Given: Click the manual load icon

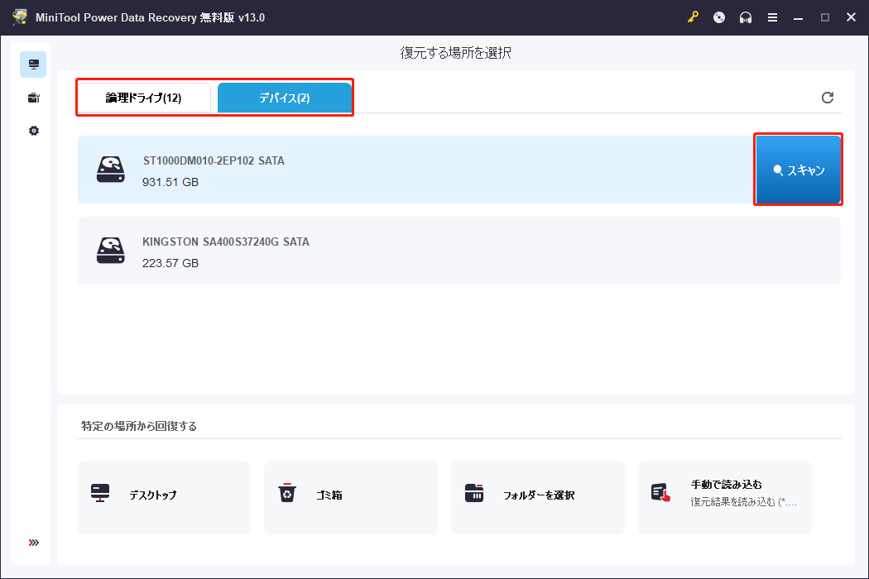Looking at the screenshot, I should tap(660, 493).
